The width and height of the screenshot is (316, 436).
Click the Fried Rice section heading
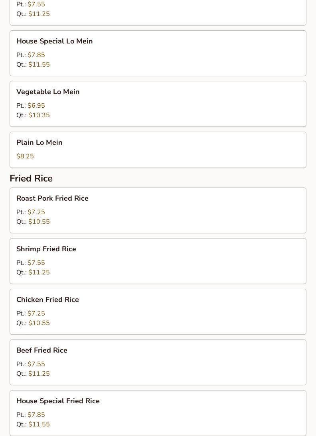click(31, 178)
